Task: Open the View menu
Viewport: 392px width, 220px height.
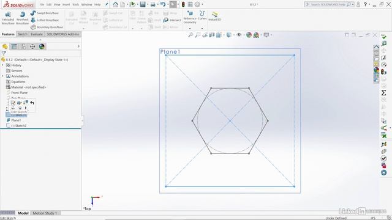Action: [x=57, y=4]
